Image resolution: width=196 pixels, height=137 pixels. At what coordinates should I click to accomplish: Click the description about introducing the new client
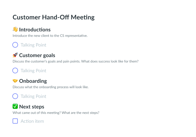[x=50, y=36]
